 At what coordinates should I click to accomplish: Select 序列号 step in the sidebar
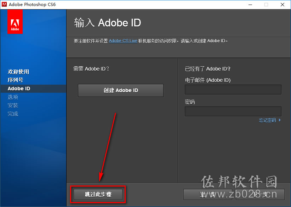[x=16, y=80]
